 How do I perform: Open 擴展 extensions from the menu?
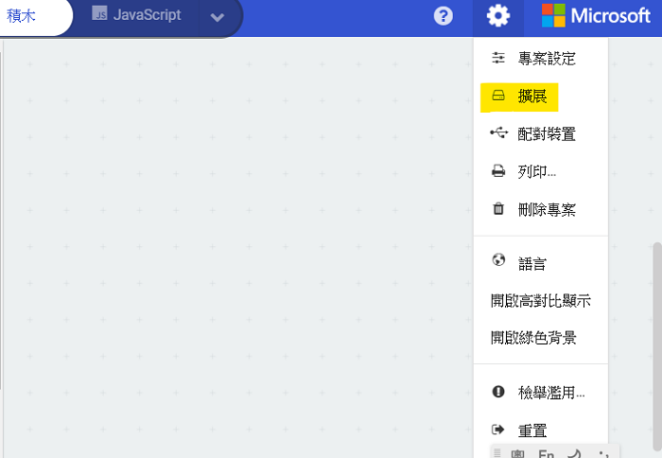coord(531,97)
